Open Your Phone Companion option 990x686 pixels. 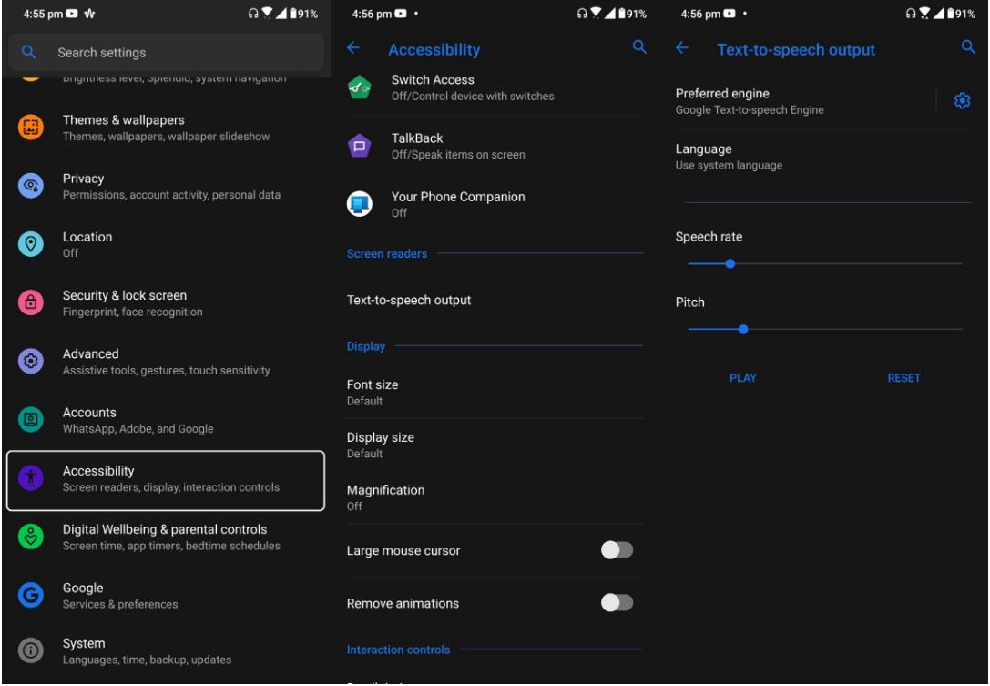tap(495, 204)
